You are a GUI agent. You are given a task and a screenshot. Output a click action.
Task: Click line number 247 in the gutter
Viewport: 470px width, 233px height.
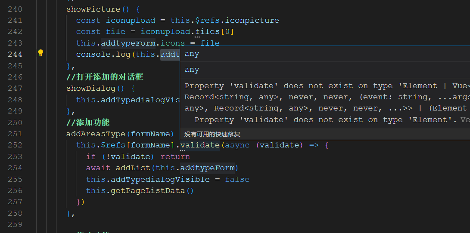pos(15,89)
